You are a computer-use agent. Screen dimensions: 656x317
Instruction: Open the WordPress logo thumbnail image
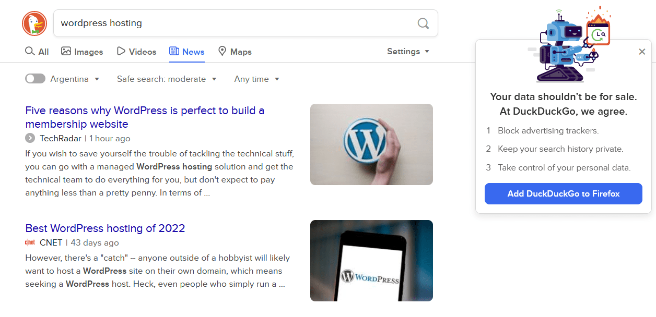coord(371,144)
